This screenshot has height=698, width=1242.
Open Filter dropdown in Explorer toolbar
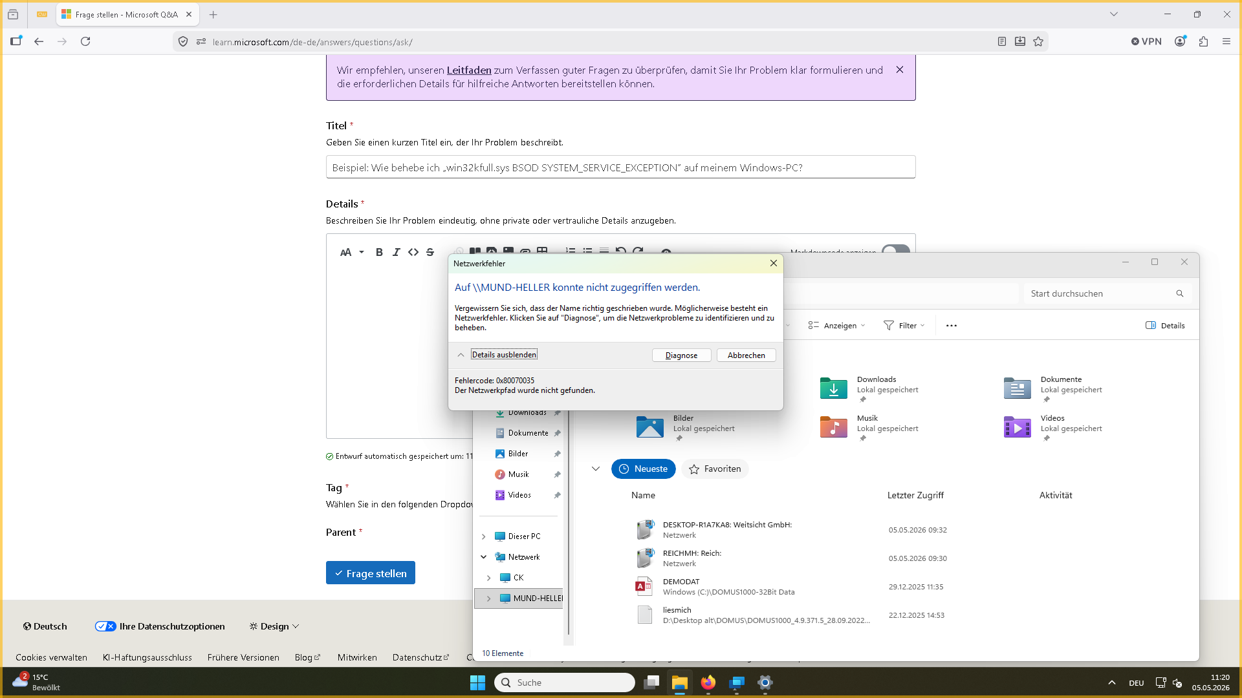904,325
